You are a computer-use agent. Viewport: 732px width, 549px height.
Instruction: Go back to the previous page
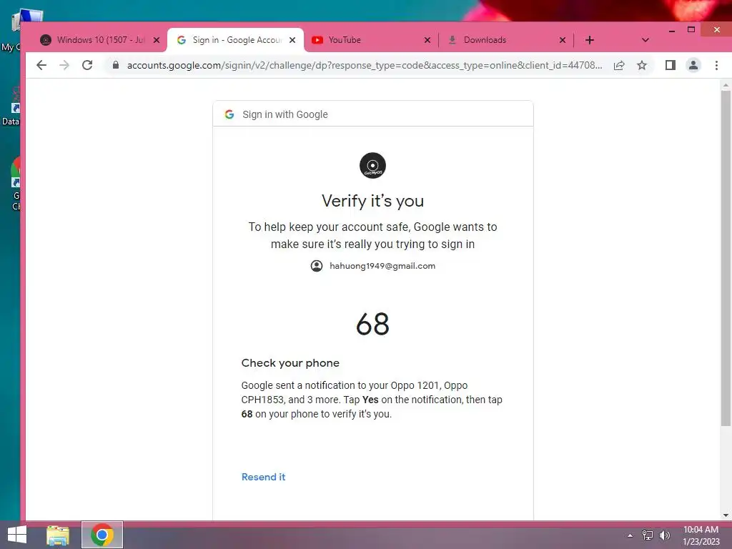(41, 65)
